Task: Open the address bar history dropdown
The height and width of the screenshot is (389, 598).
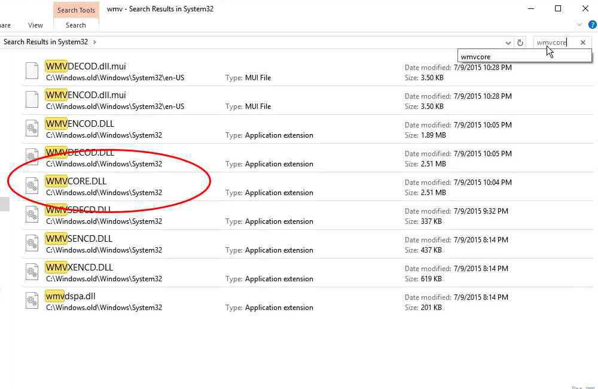Action: [x=508, y=42]
